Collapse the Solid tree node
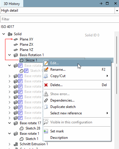Image resolution: width=119 pixels, height=149 pixels. click(4, 34)
